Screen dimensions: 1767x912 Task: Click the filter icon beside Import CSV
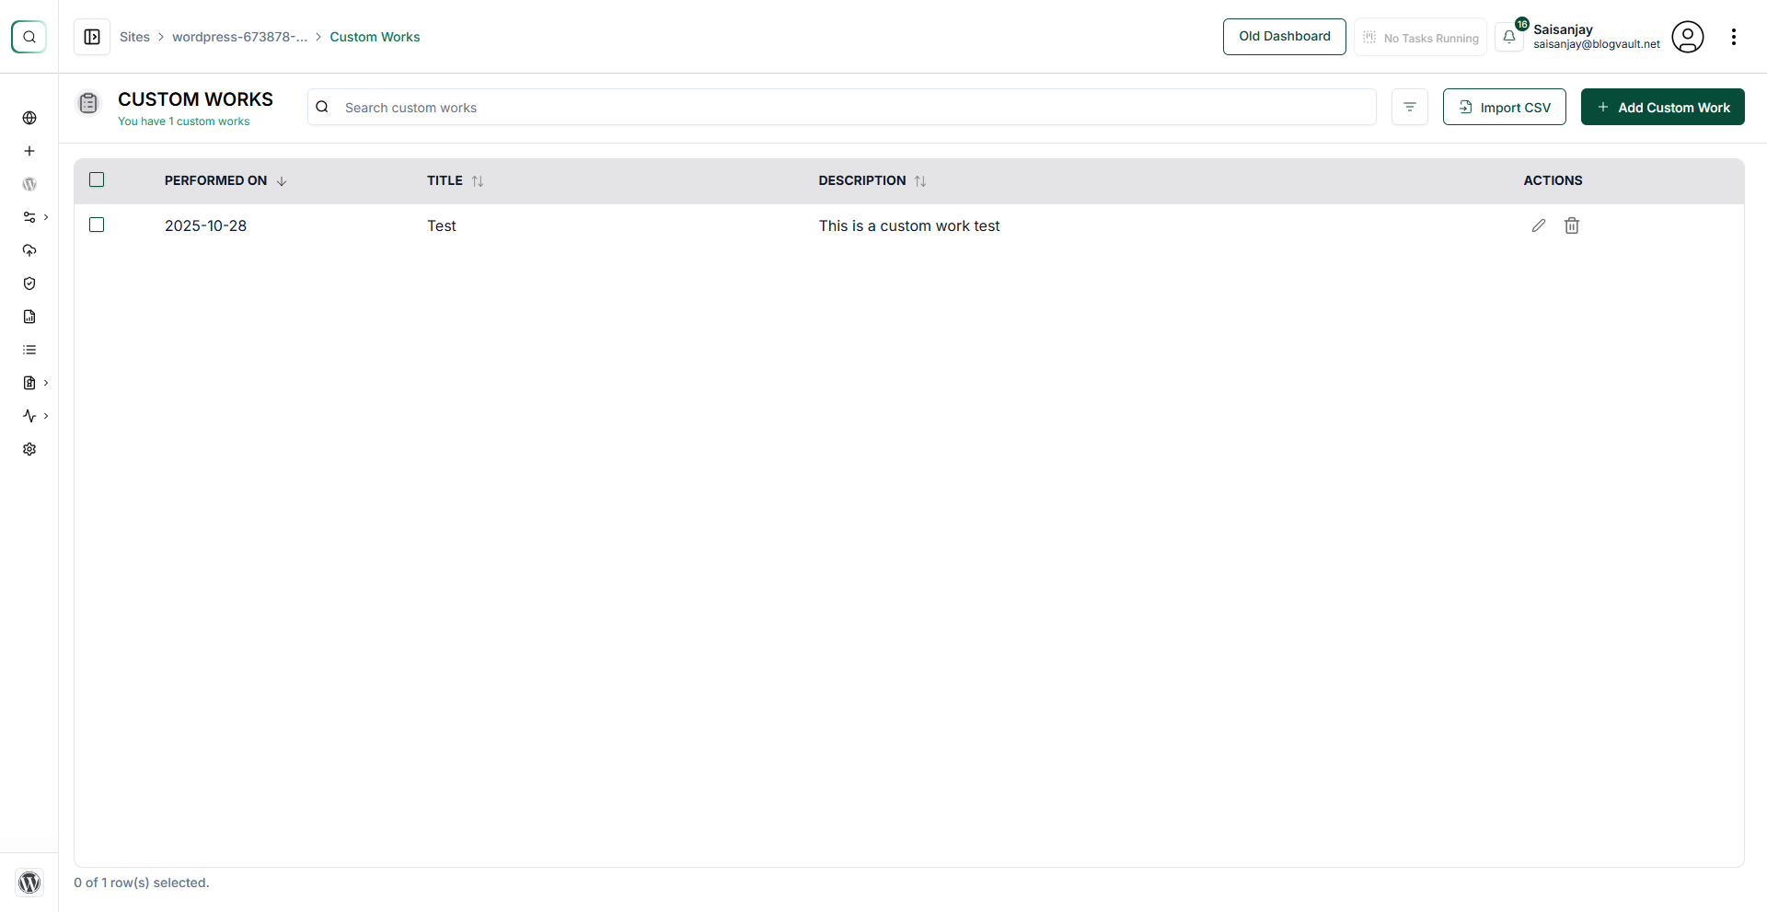(1410, 107)
